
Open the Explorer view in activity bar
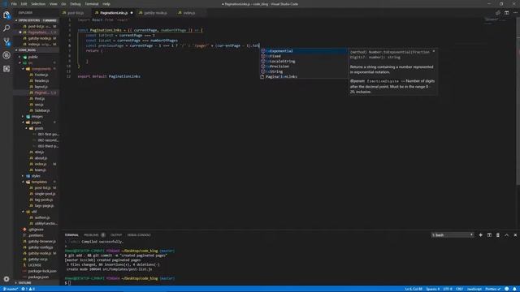(6, 15)
